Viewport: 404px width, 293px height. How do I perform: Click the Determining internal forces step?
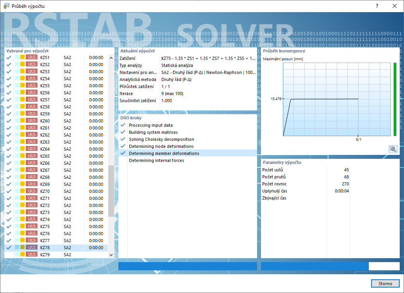[156, 160]
